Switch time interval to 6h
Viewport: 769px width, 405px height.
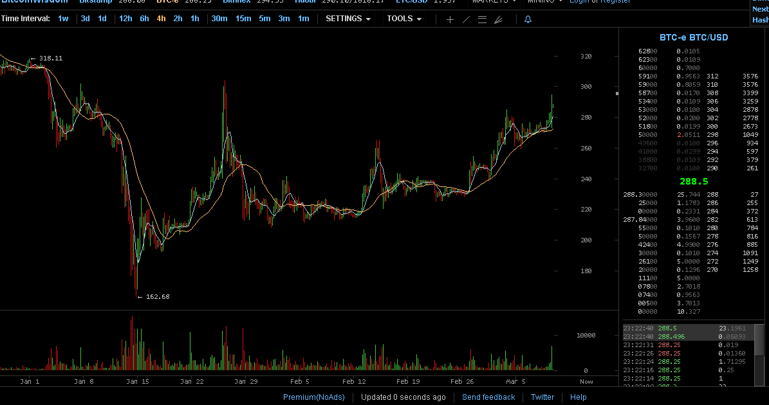tap(144, 19)
